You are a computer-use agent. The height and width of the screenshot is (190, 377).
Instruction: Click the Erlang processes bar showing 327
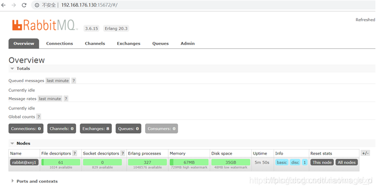147,162
